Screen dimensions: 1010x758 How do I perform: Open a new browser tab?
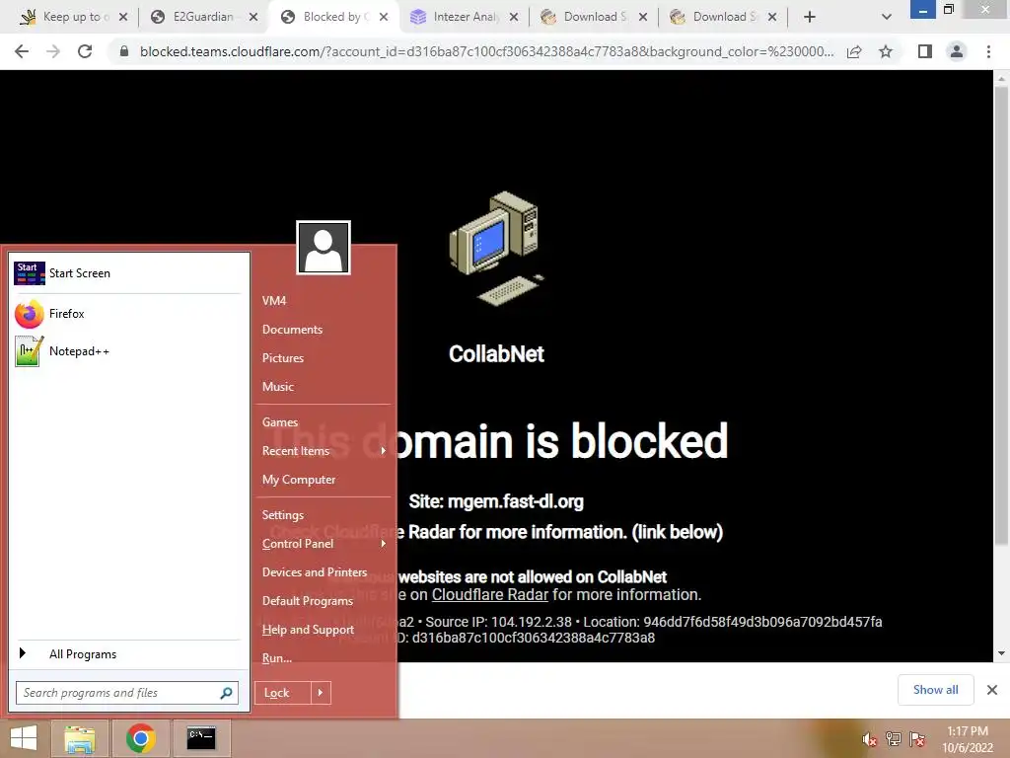pyautogui.click(x=810, y=17)
